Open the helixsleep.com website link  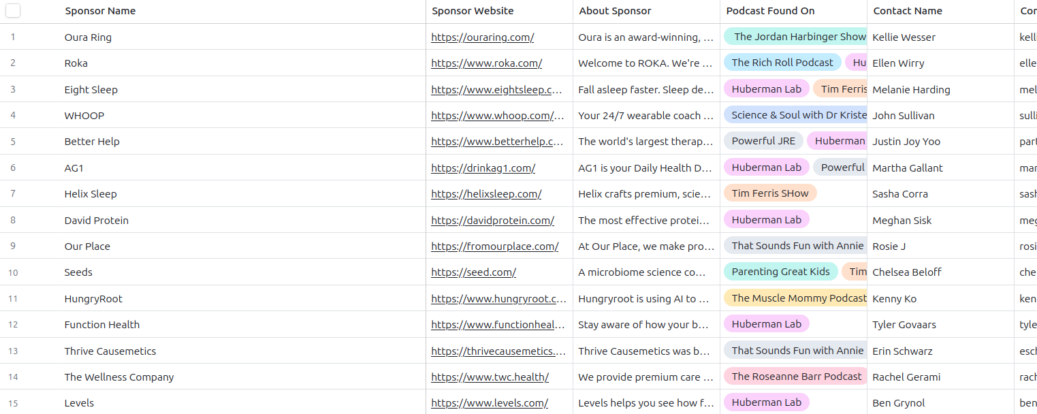point(486,193)
